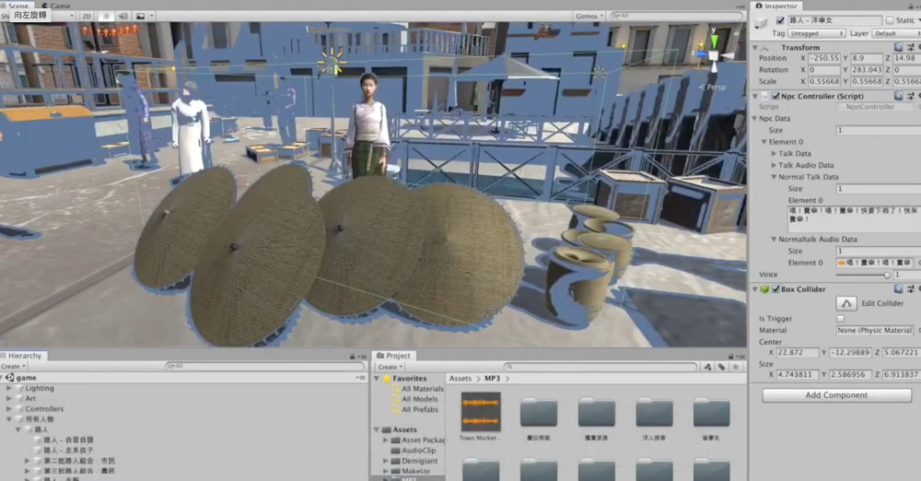Expand Talk Data foldout
This screenshot has width=921, height=481.
click(x=774, y=154)
